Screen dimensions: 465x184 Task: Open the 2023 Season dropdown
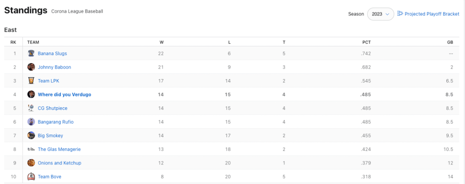380,14
